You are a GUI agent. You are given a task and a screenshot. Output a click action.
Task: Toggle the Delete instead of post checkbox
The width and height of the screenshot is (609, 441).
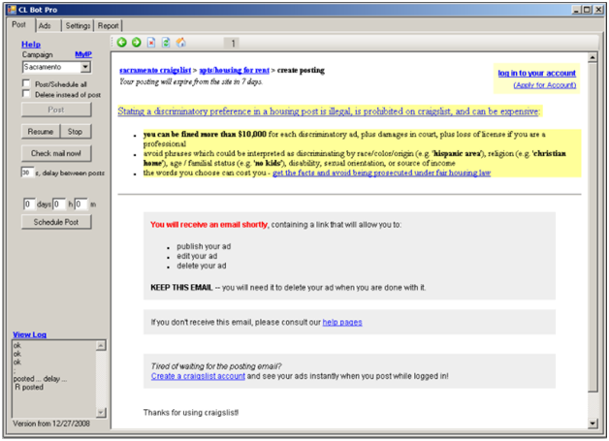tap(26, 94)
